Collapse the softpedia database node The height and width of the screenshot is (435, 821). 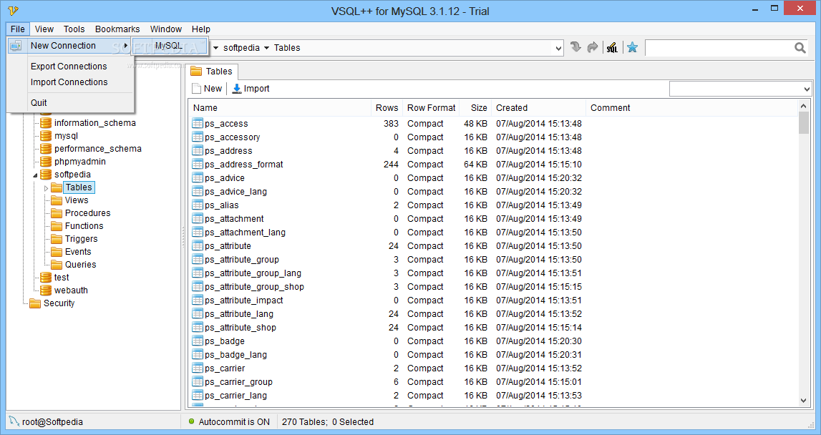(x=35, y=175)
